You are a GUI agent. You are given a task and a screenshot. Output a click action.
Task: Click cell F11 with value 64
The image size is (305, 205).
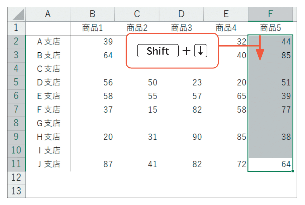tap(270, 164)
